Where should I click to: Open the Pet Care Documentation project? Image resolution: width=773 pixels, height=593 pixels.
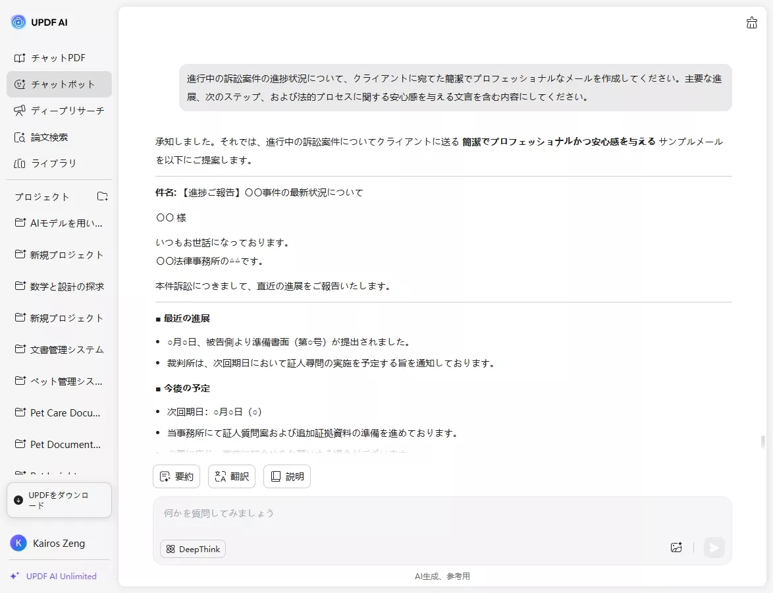click(59, 412)
